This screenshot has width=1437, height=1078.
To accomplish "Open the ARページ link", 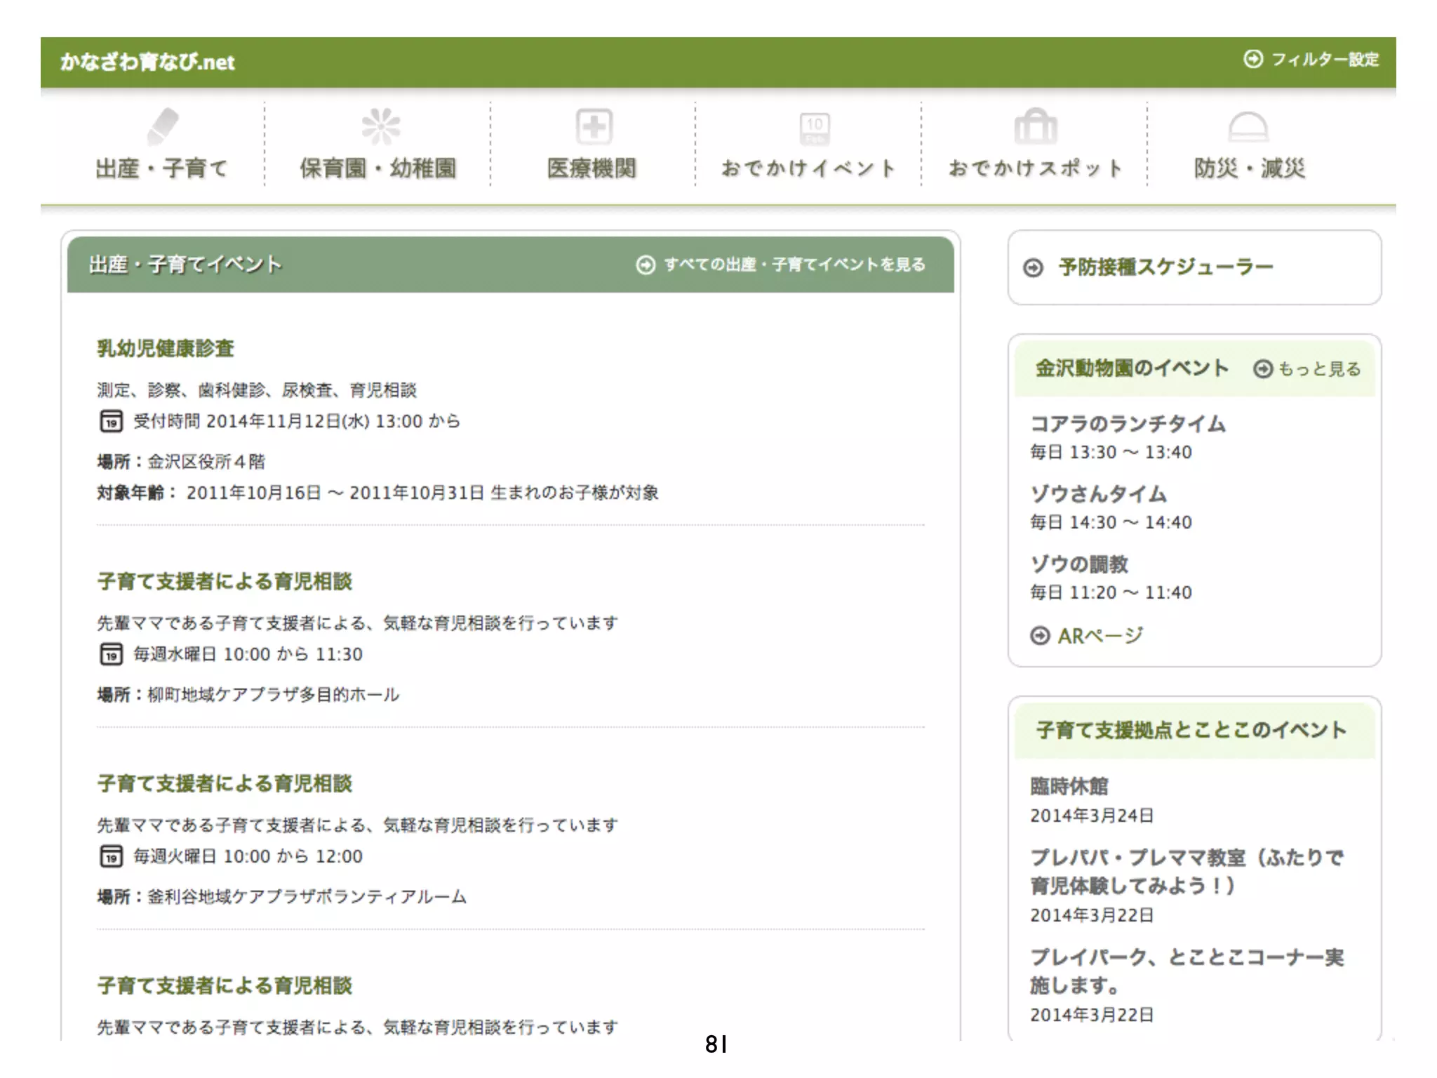I will 1100,636.
